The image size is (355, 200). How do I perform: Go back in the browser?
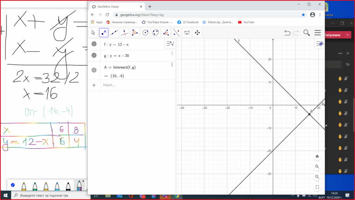[x=93, y=15]
